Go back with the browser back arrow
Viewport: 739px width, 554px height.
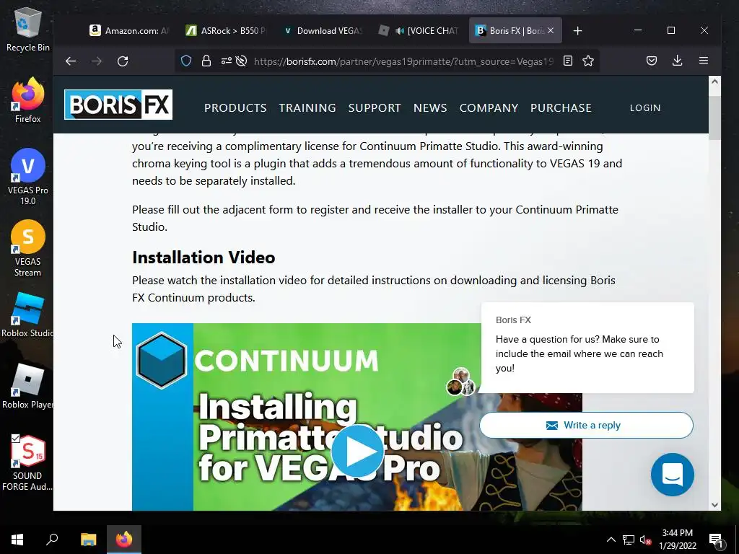click(x=71, y=61)
